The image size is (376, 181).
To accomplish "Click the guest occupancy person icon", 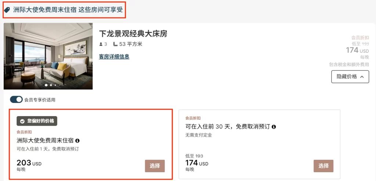I will [x=101, y=44].
